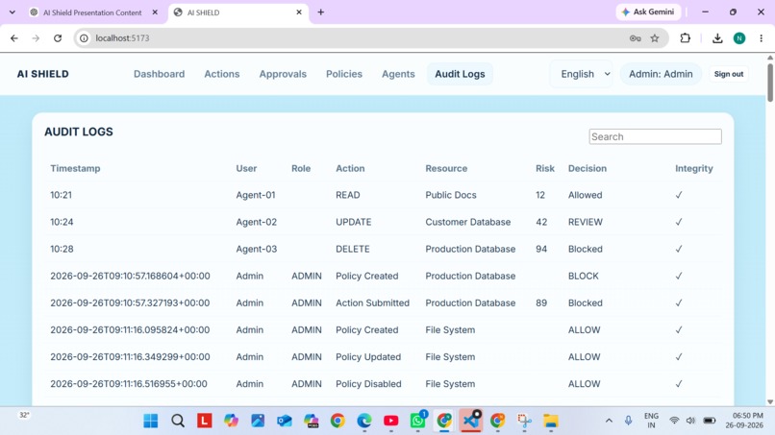Viewport: 775px width, 435px height.
Task: Click the AI SHIELD logo text
Action: 43,74
